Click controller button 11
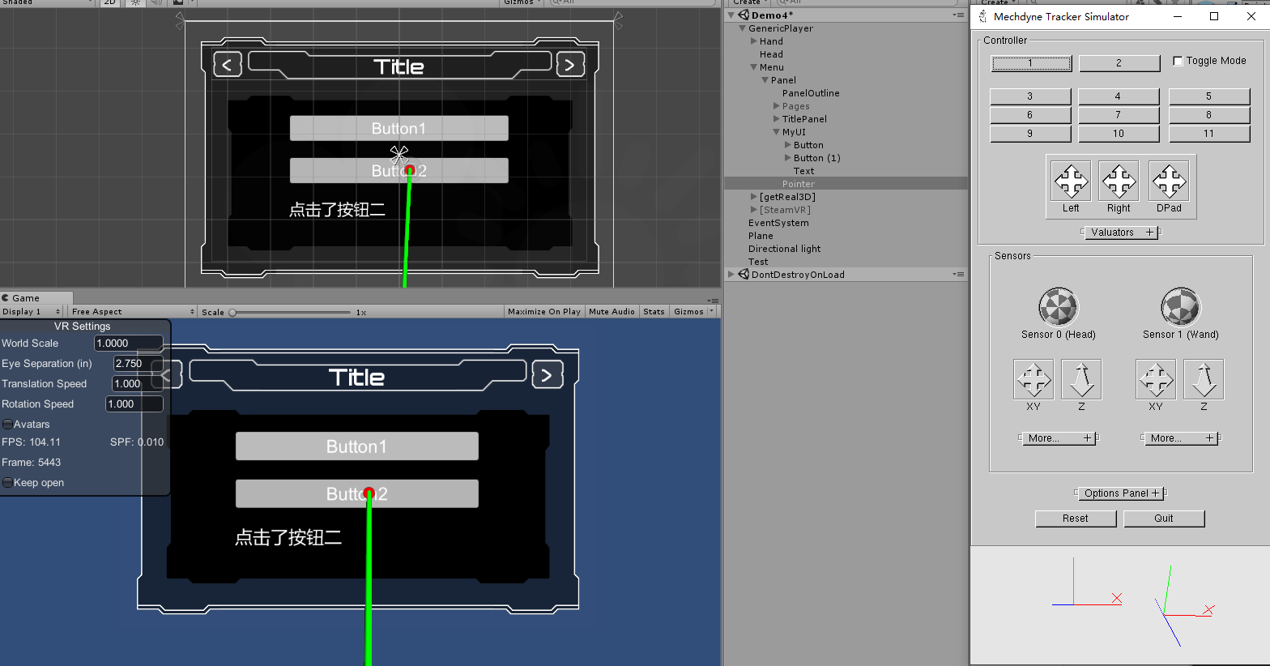This screenshot has width=1270, height=666. 1209,134
